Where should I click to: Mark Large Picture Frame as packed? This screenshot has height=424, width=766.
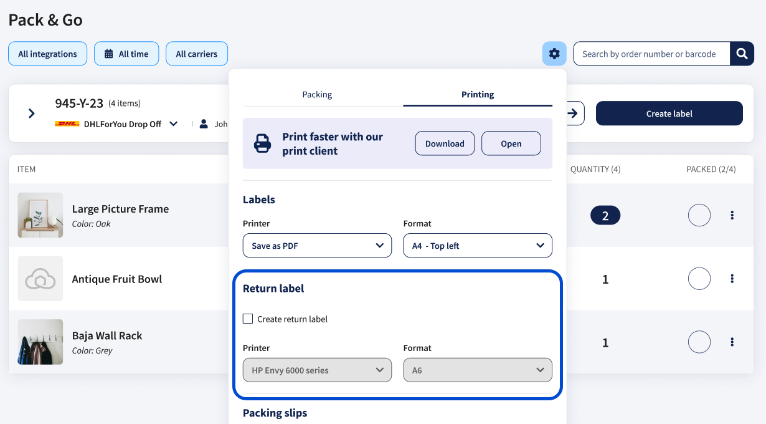tap(699, 216)
